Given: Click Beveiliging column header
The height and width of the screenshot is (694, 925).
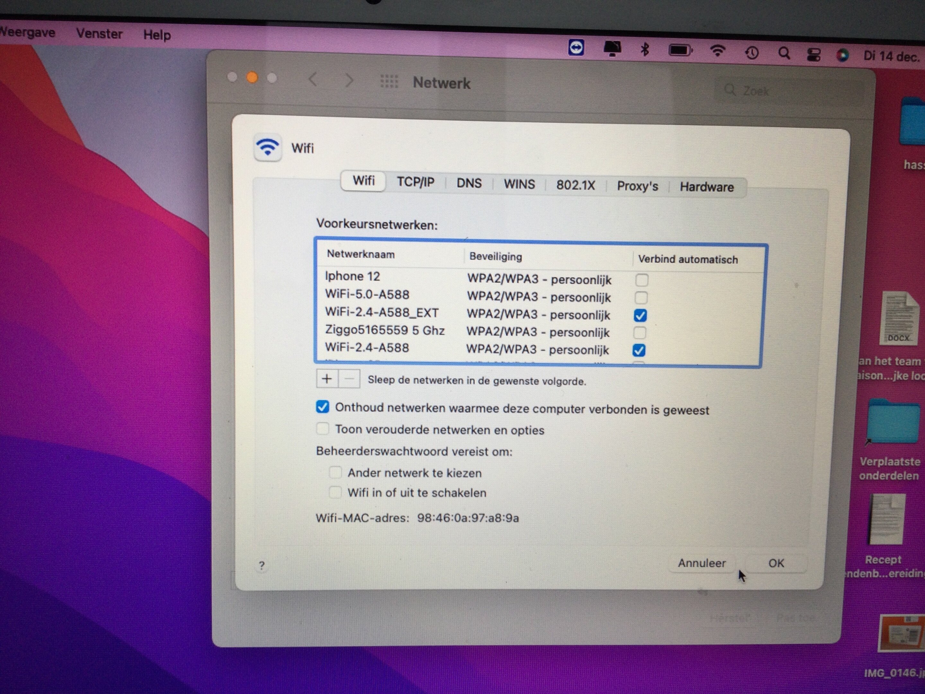Looking at the screenshot, I should click(x=496, y=256).
